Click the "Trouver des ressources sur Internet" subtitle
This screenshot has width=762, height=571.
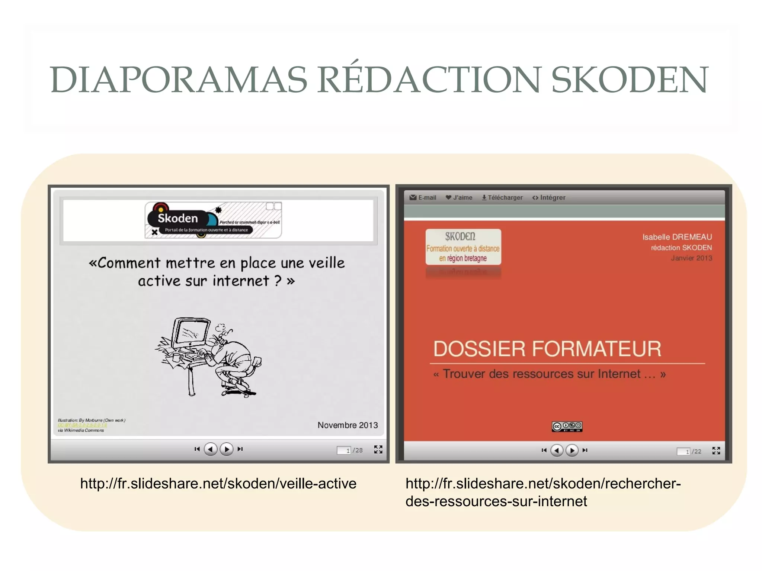click(549, 374)
